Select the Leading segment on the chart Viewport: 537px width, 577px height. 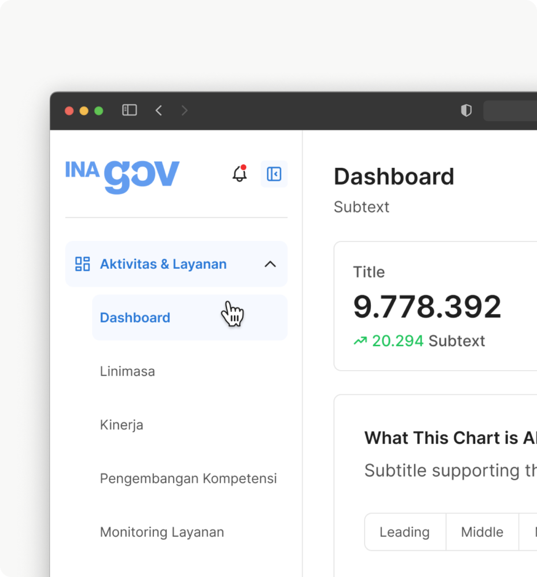[405, 532]
